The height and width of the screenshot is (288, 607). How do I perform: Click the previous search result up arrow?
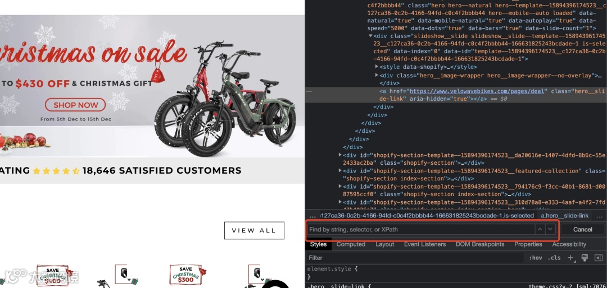click(540, 229)
